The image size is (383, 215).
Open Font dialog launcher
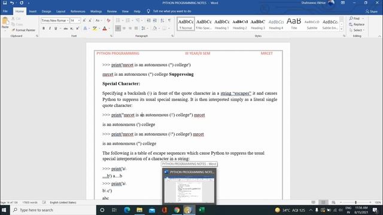(x=111, y=36)
